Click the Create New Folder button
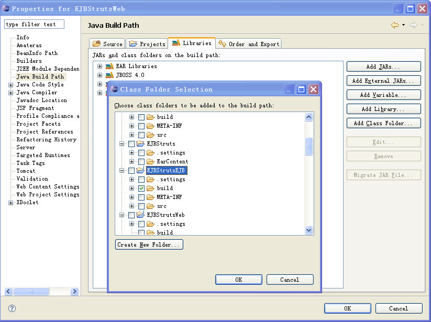 click(x=149, y=245)
